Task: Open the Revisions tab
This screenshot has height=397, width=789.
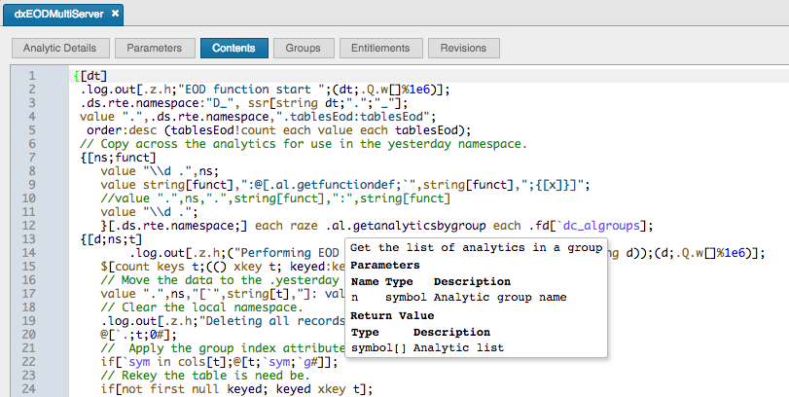Action: coord(463,49)
